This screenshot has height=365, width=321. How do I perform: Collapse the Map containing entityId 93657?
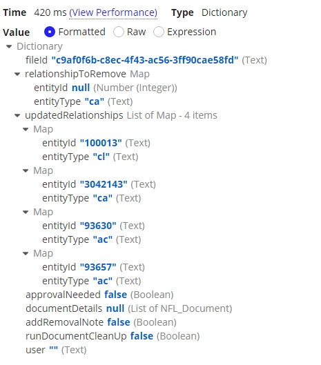[26, 253]
